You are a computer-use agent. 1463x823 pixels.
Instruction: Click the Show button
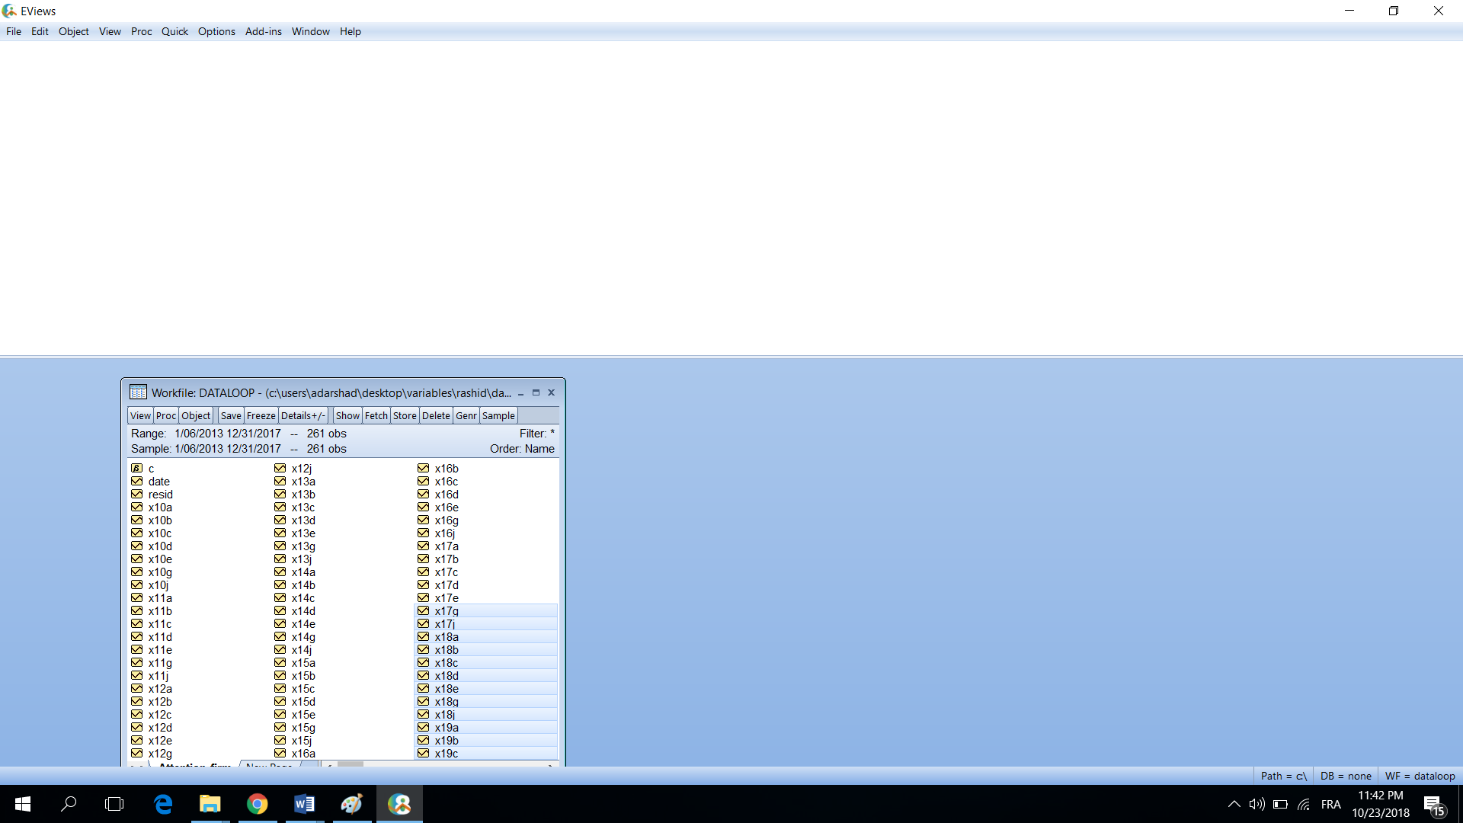347,415
